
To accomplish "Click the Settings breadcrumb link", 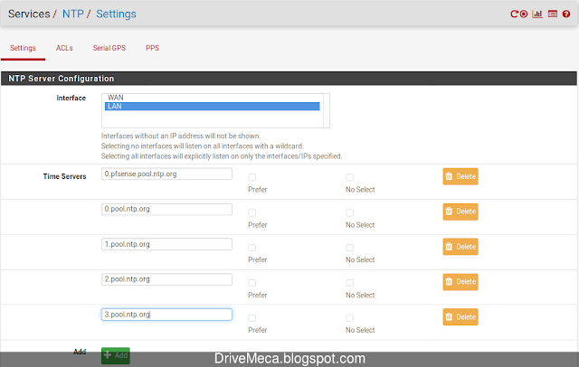I will click(x=116, y=14).
